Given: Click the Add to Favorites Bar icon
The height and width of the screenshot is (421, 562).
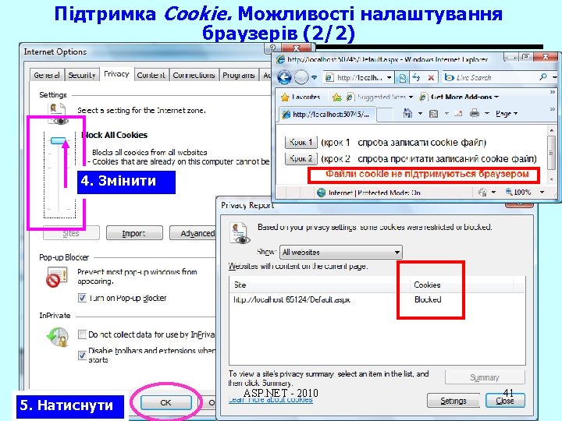Looking at the screenshot, I should click(336, 97).
